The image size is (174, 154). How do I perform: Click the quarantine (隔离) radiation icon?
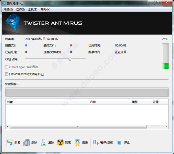[60, 142]
